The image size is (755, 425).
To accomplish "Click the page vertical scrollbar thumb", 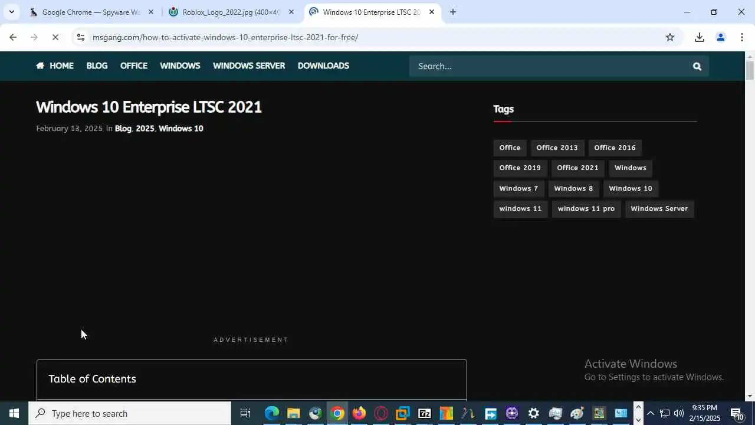I will (750, 70).
